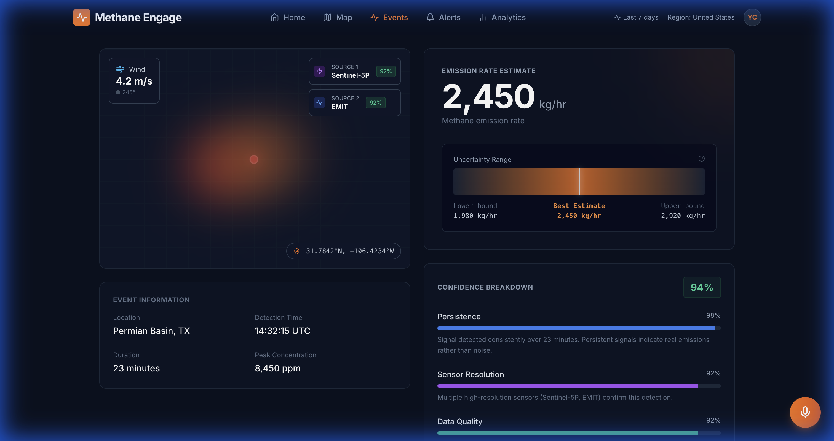
Task: Click the Persistence progress bar
Action: click(579, 328)
